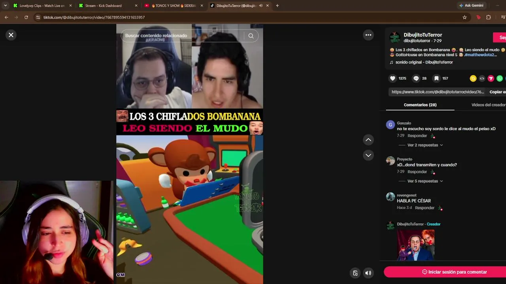
Task: Reply to Proyecto's comment with Responder
Action: (x=417, y=172)
